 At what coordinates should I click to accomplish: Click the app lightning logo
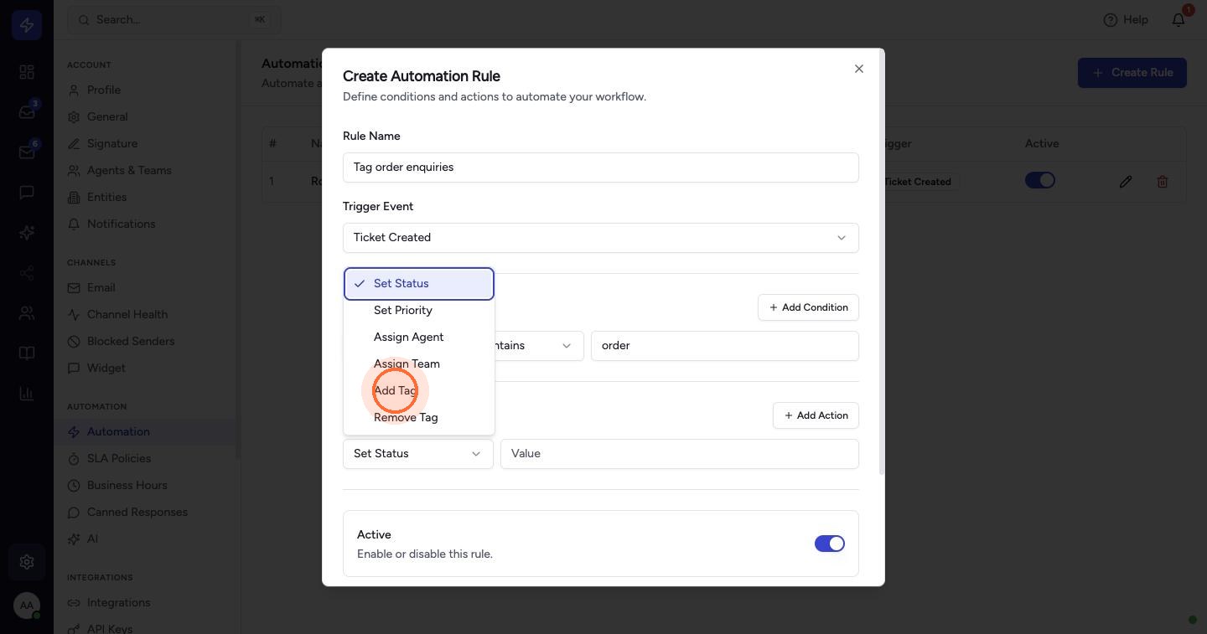coord(27,25)
